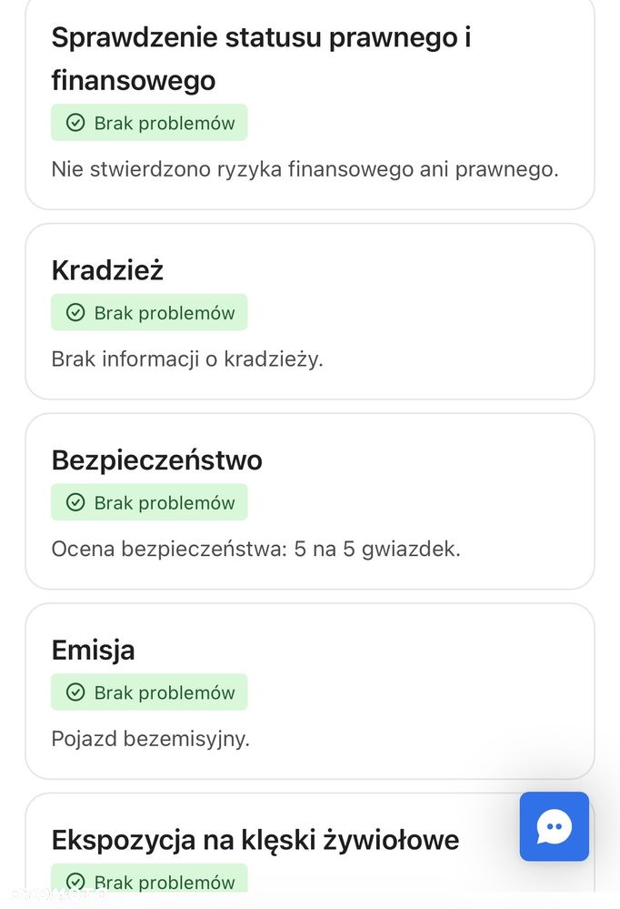The height and width of the screenshot is (909, 620).
Task: Select the Kradzież card heading
Action: coord(107,270)
